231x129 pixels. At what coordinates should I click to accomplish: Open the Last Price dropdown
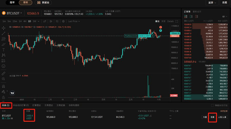74,21
